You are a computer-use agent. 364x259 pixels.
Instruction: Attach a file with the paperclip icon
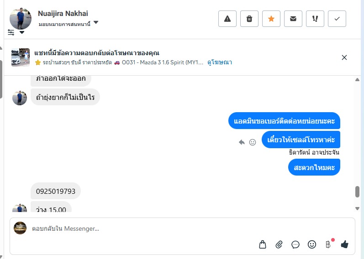click(x=279, y=245)
